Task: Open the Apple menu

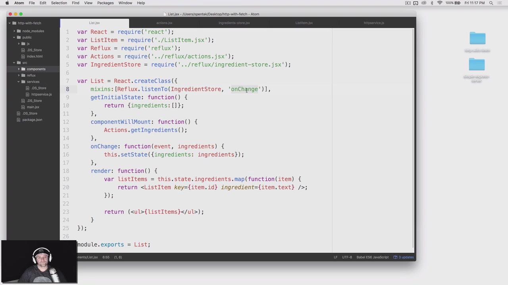Action: tap(7, 3)
